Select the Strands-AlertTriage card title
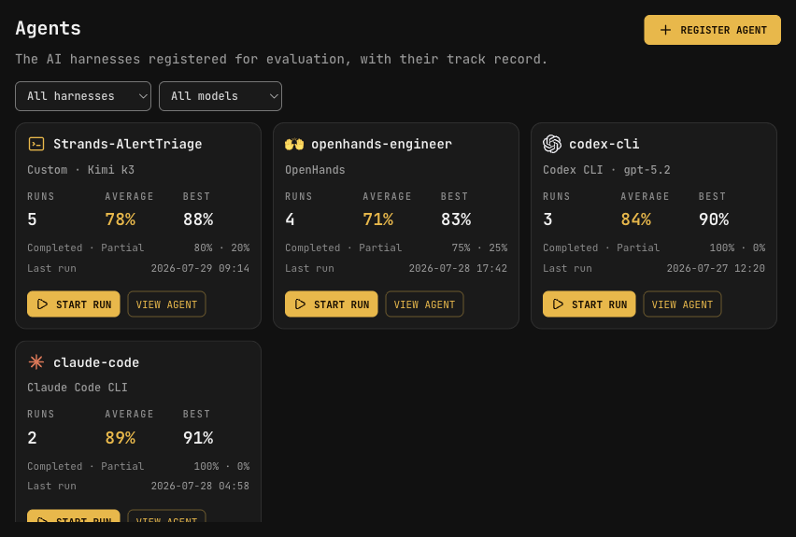The image size is (796, 537). pyautogui.click(x=127, y=144)
